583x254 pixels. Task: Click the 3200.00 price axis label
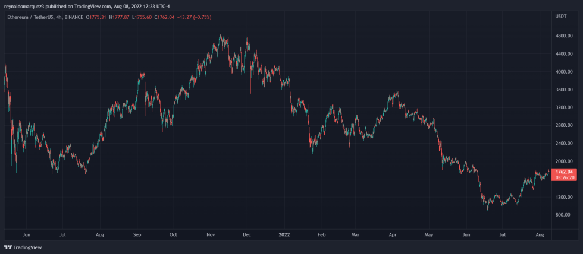[564, 107]
